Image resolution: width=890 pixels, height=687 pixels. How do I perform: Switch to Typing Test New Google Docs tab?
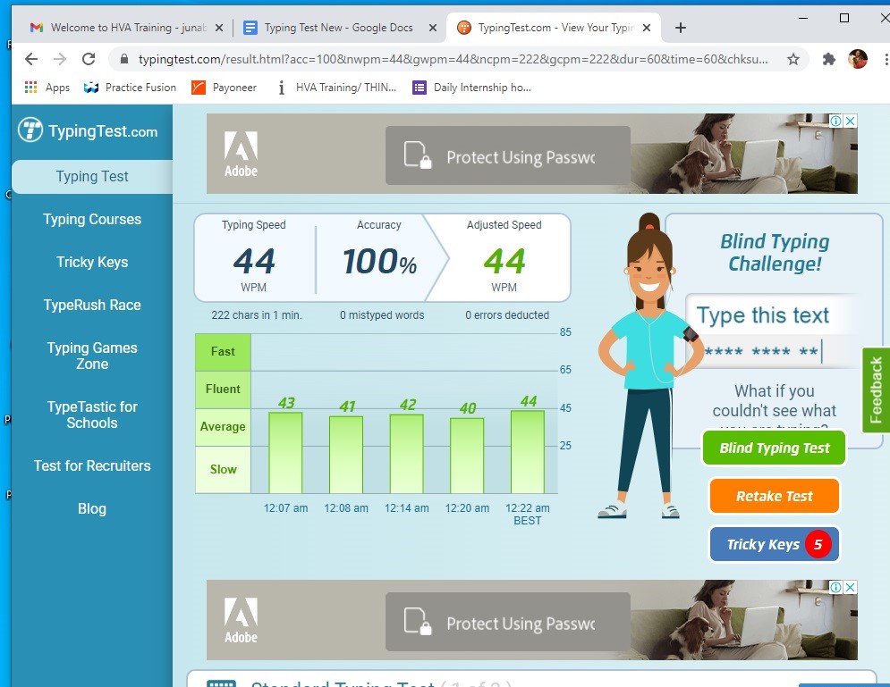coord(338,28)
